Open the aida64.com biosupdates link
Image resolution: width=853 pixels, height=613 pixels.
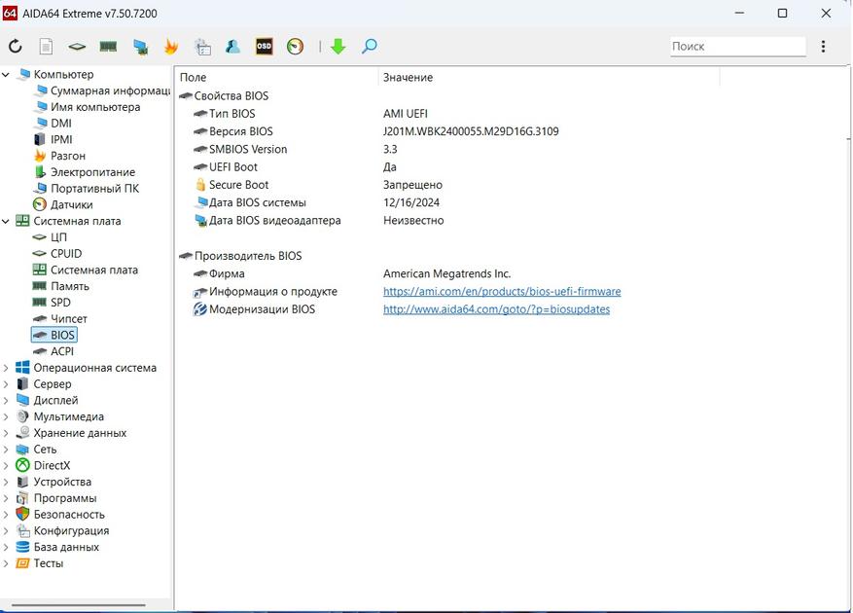496,309
